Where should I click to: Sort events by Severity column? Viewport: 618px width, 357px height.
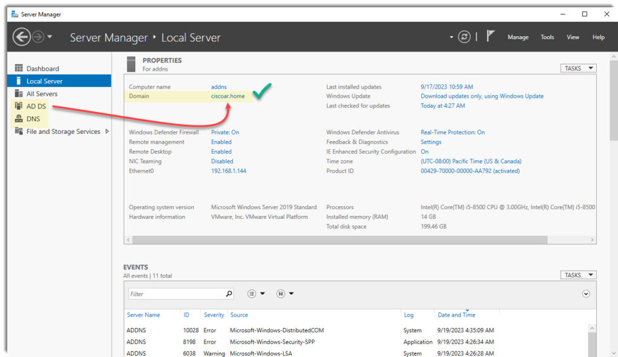coord(214,315)
